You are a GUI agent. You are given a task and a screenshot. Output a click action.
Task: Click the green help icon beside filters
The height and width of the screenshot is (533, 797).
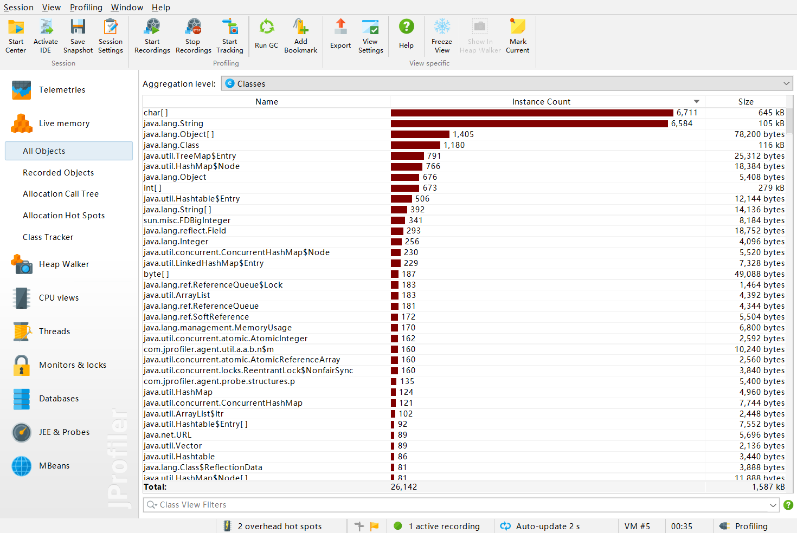[x=788, y=505]
